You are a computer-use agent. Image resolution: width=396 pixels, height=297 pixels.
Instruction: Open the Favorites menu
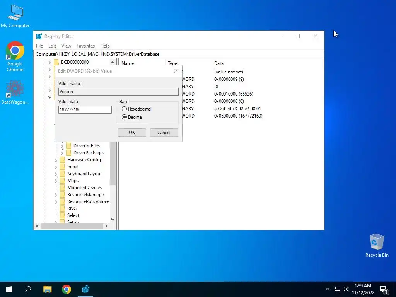click(x=85, y=46)
